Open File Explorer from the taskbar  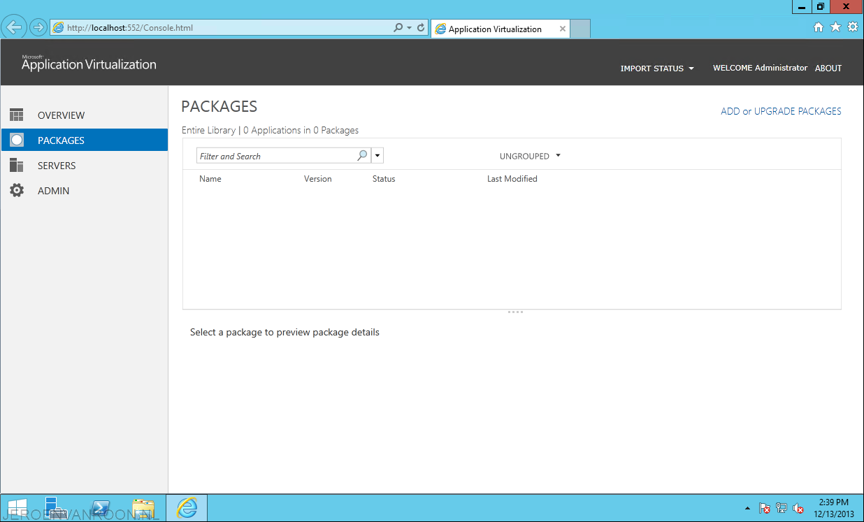tap(143, 508)
